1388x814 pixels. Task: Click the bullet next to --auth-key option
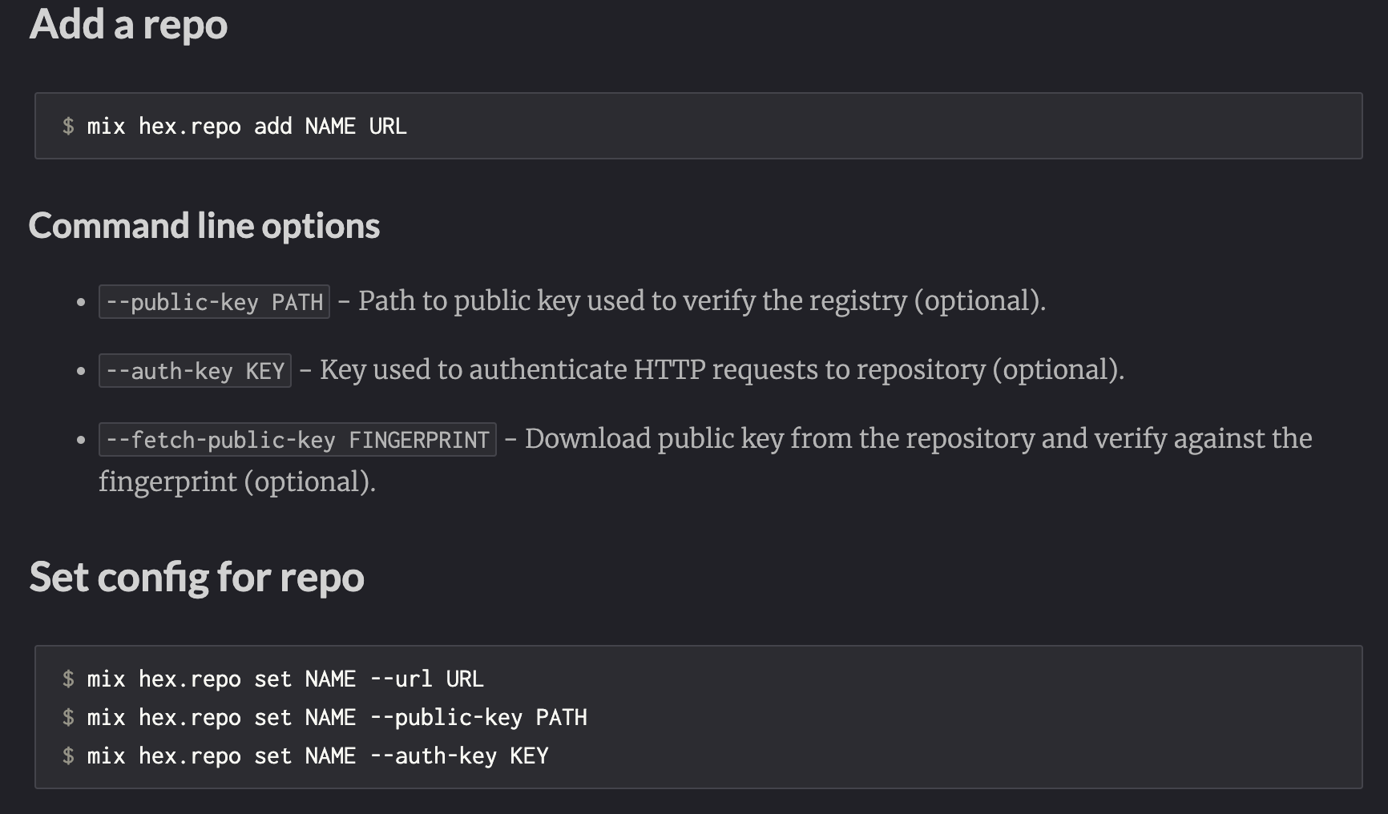pos(79,372)
